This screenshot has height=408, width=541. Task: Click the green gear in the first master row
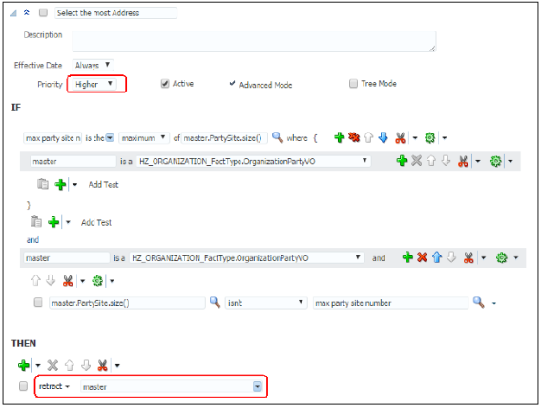(x=496, y=161)
